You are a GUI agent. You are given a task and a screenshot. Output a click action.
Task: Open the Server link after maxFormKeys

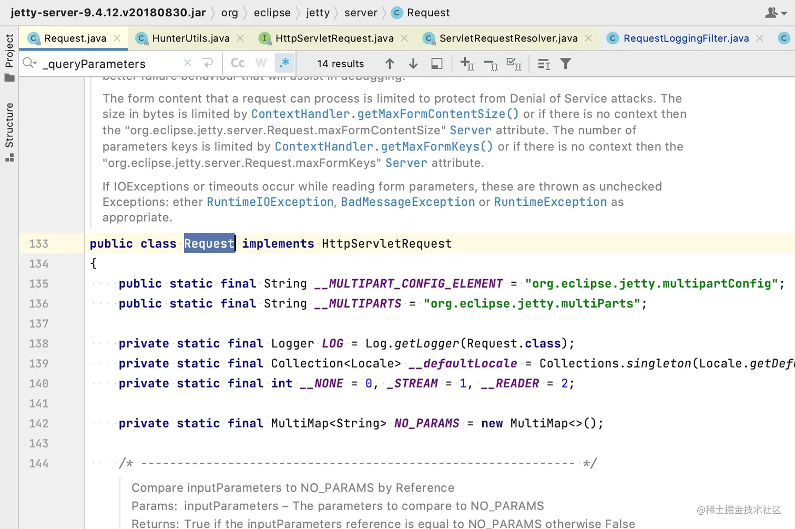click(x=406, y=163)
